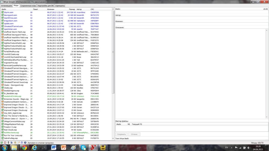Viewport: 269px width, 151px height.
Task: Click the network signal tray icon
Action: (240, 148)
